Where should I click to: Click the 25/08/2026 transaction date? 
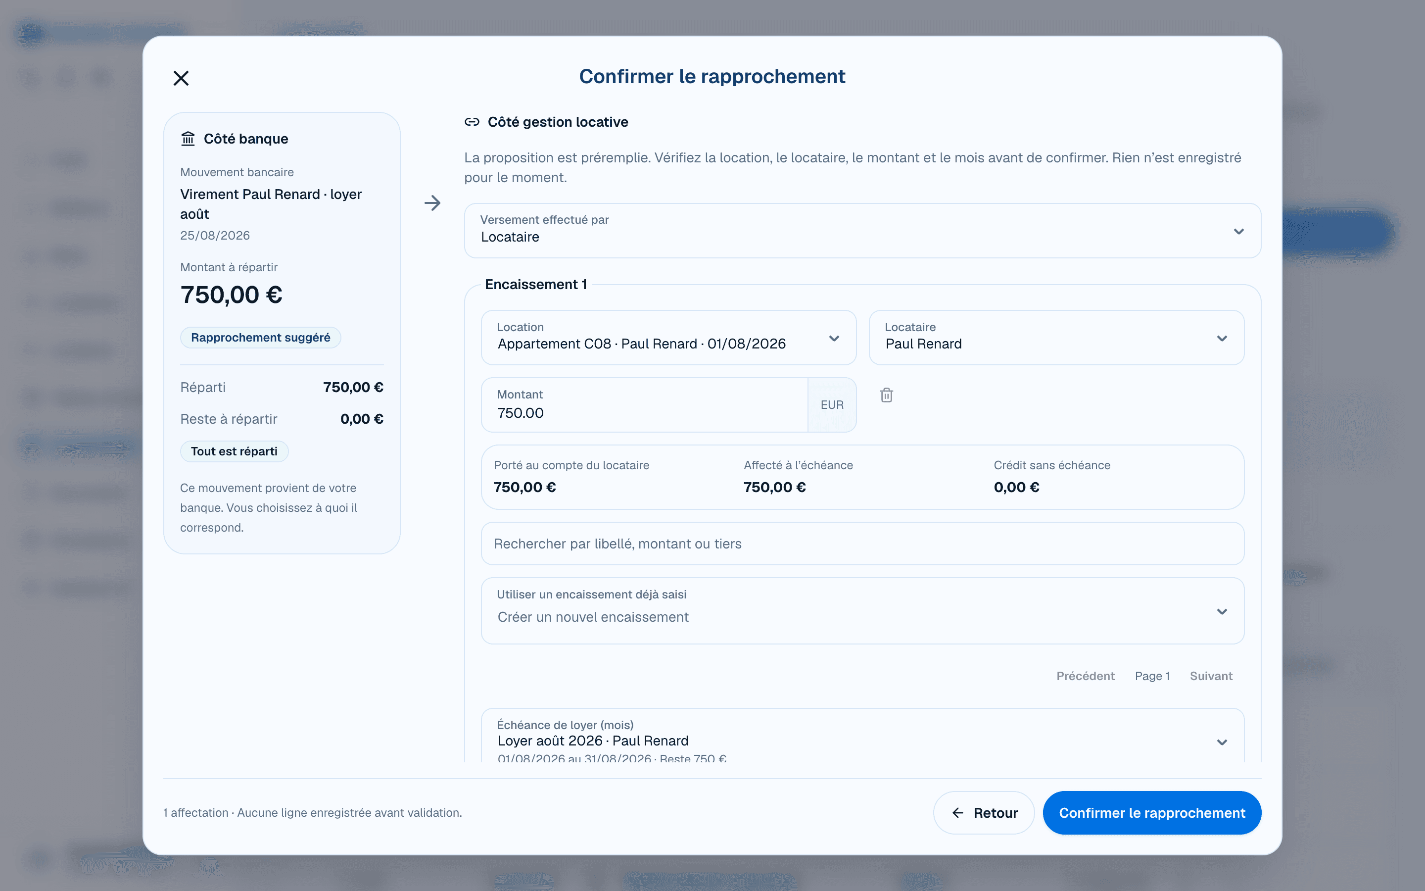point(215,235)
